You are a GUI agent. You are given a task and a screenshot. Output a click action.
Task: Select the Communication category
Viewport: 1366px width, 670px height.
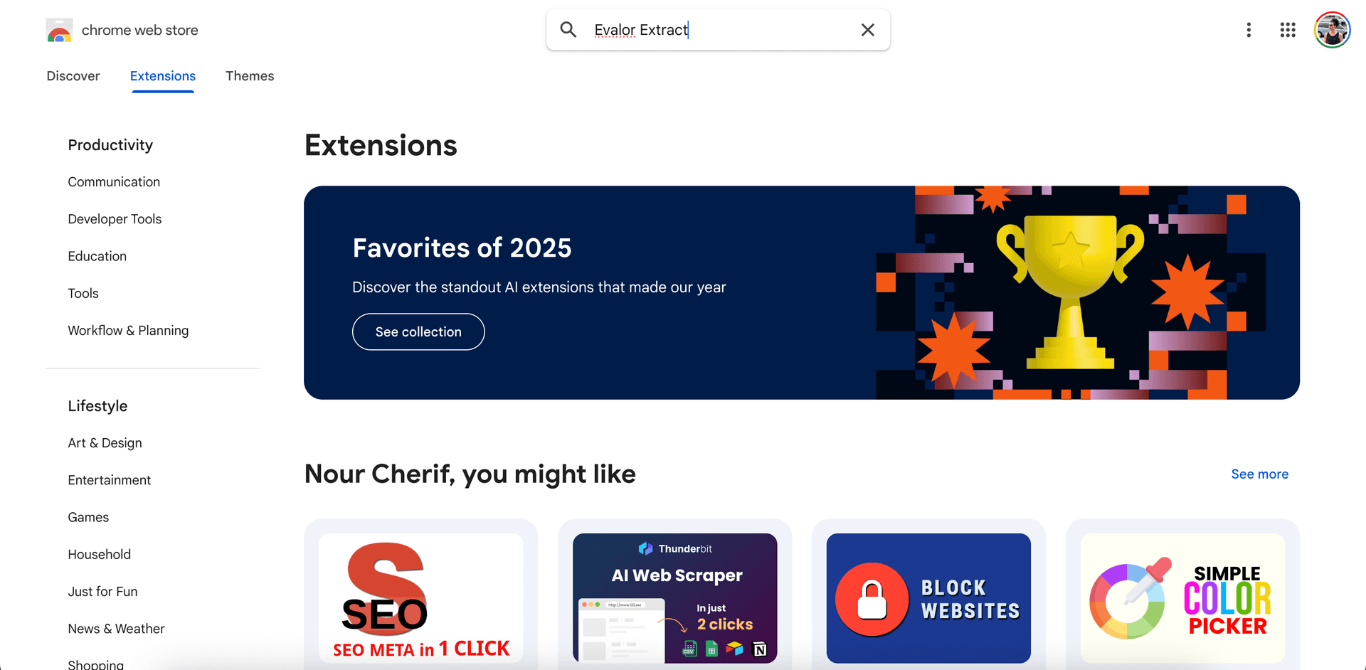click(114, 182)
